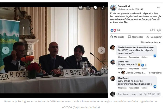Insert emoji in comment box
Screen dimensions: 167x111
pyautogui.click(x=145, y=94)
